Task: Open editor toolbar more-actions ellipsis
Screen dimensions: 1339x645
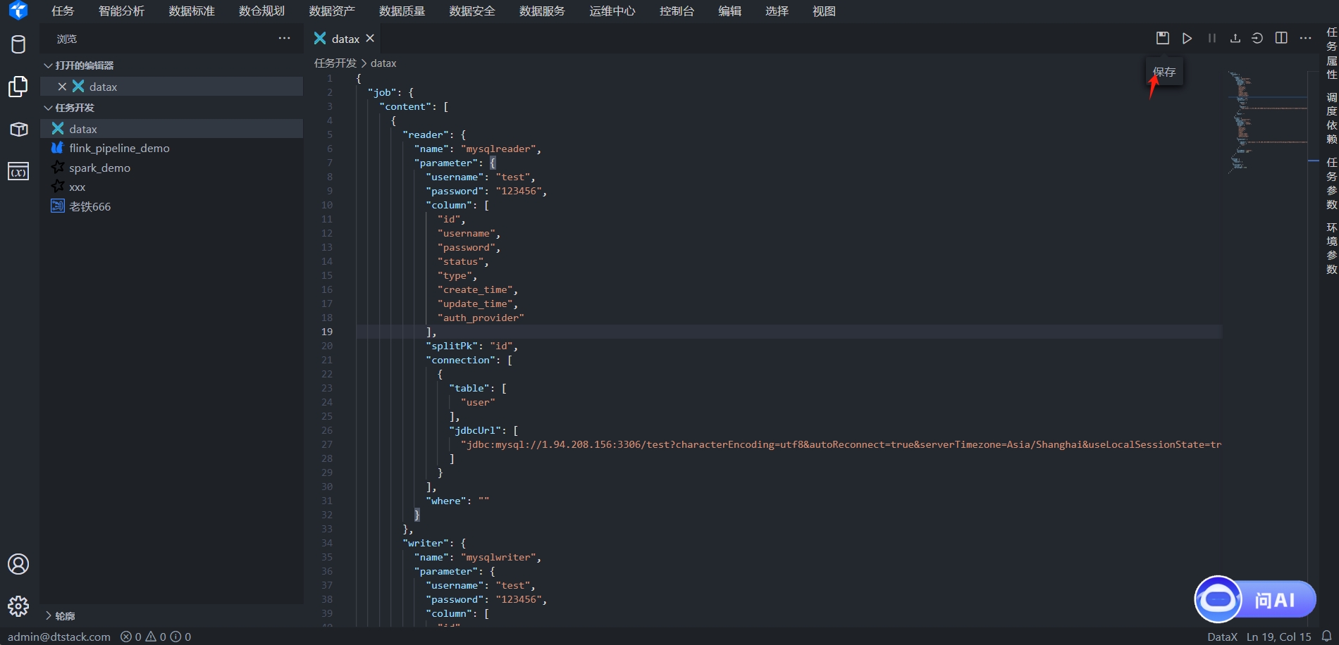Action: [x=1305, y=38]
